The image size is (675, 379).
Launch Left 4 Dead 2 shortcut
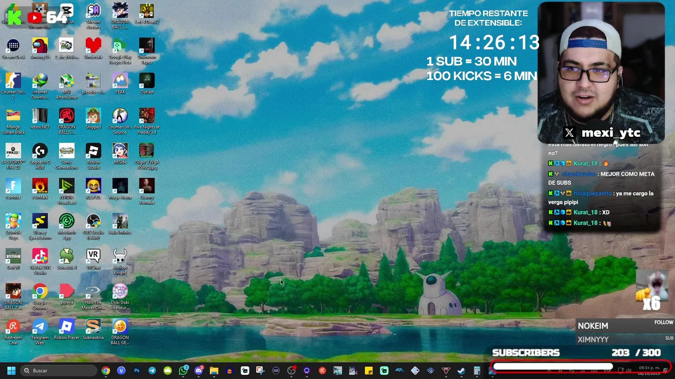147,14
